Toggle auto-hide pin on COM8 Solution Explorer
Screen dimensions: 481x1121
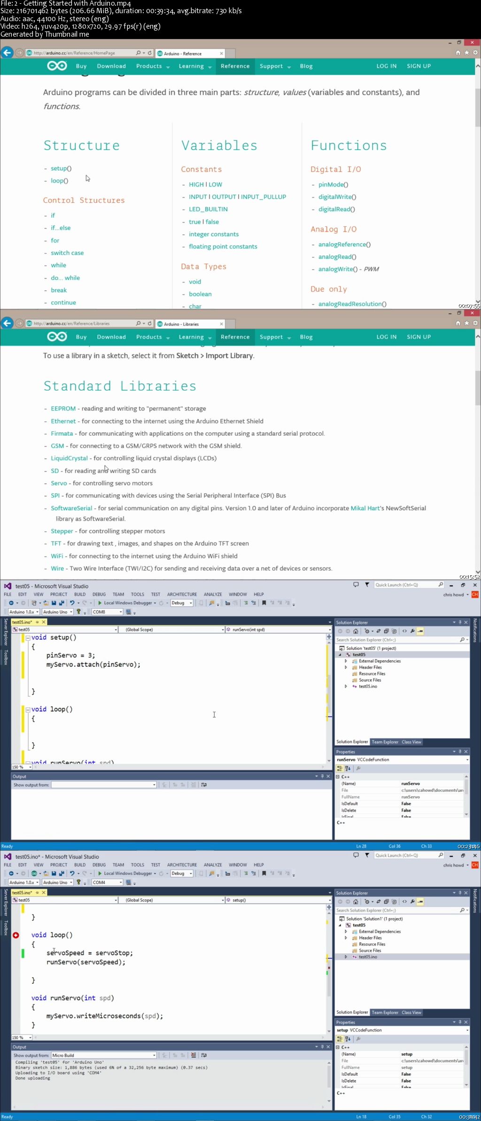(x=460, y=622)
